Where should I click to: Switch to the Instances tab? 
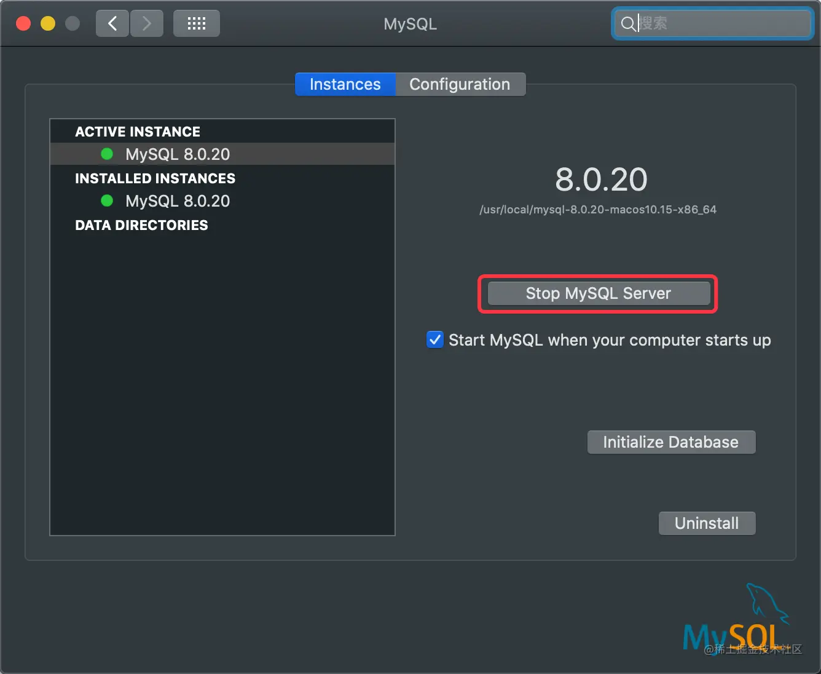345,84
